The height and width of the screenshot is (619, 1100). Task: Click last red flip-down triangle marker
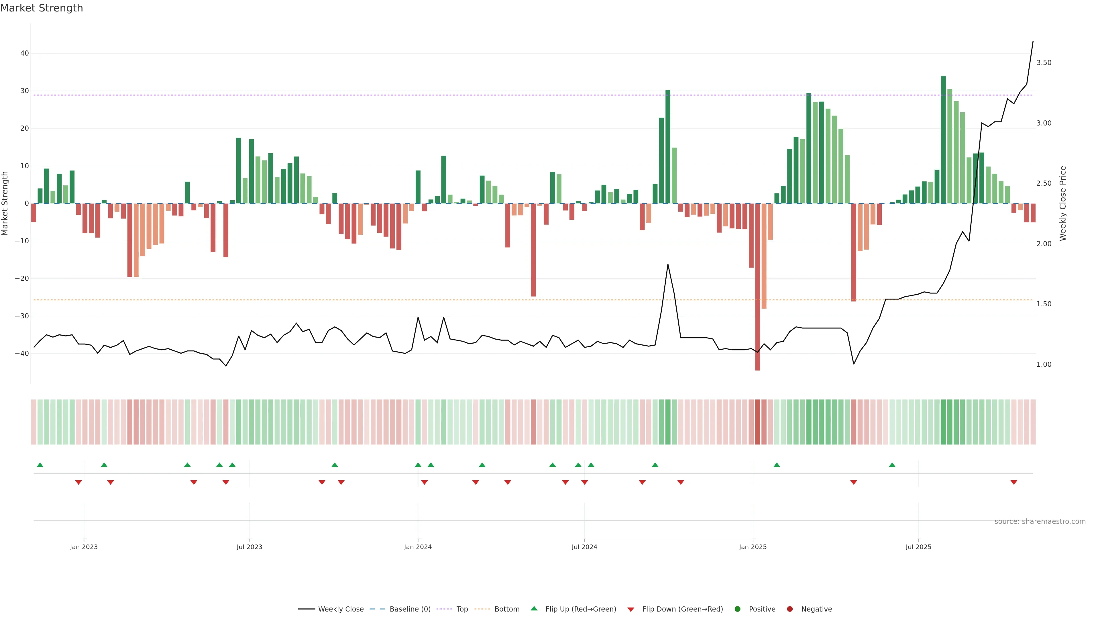pyautogui.click(x=1014, y=482)
